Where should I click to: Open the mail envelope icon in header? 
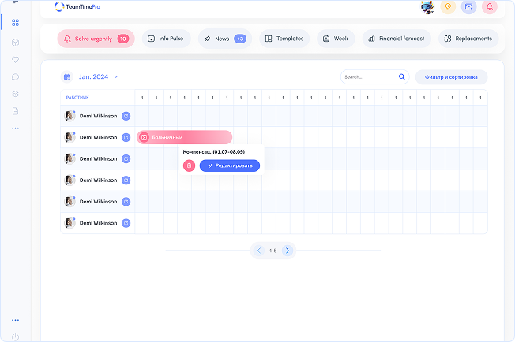[469, 7]
